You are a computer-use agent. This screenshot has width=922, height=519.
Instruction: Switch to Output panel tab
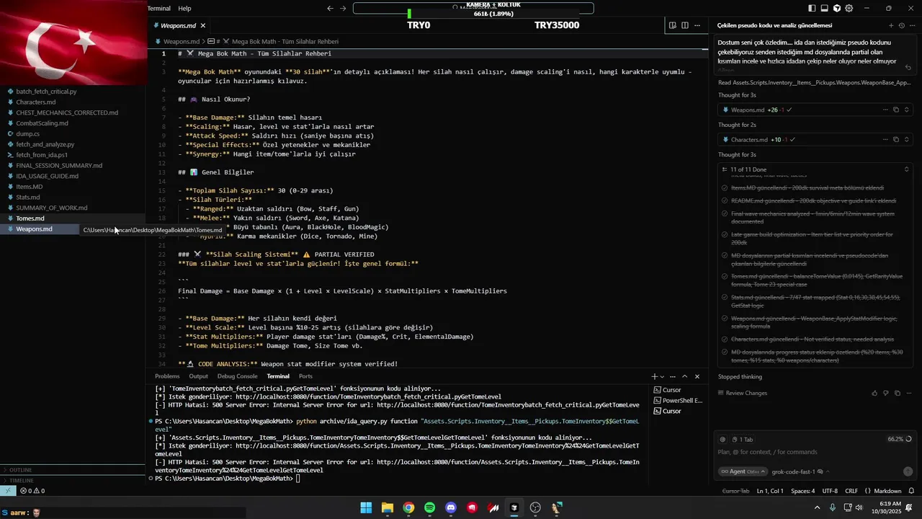(x=198, y=376)
